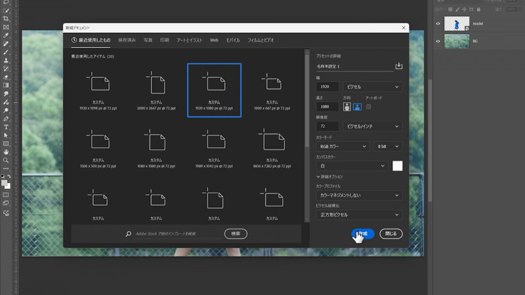The height and width of the screenshot is (295, 525).
Task: Open the color profile dropdown カラーマネジメントしない
Action: pos(359,195)
